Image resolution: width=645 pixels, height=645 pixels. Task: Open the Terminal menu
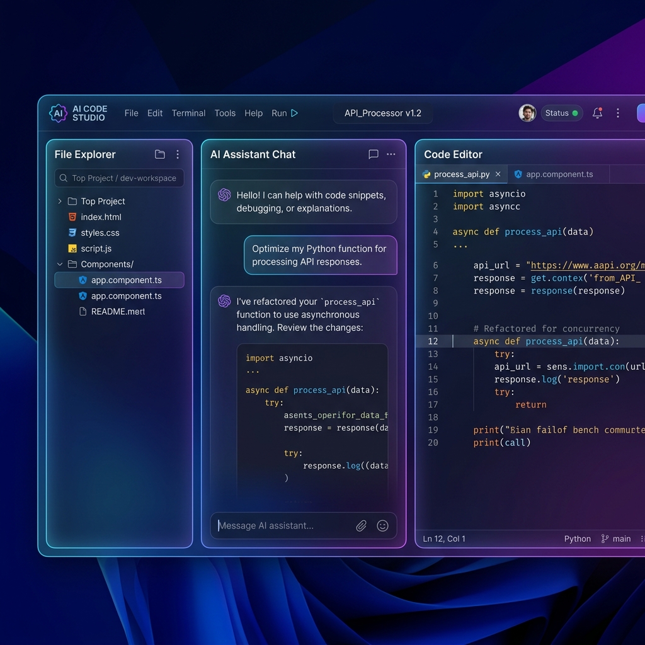(x=188, y=113)
